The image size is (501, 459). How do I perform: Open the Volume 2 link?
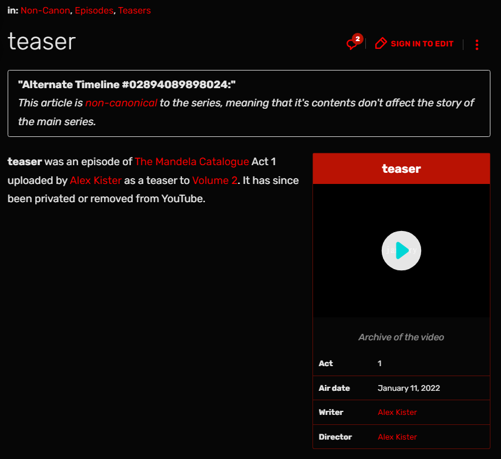point(215,180)
